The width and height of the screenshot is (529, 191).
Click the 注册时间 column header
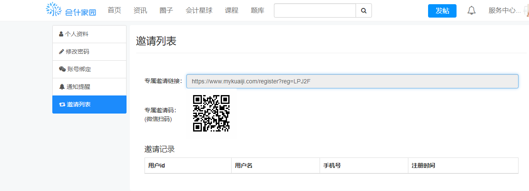coord(463,165)
